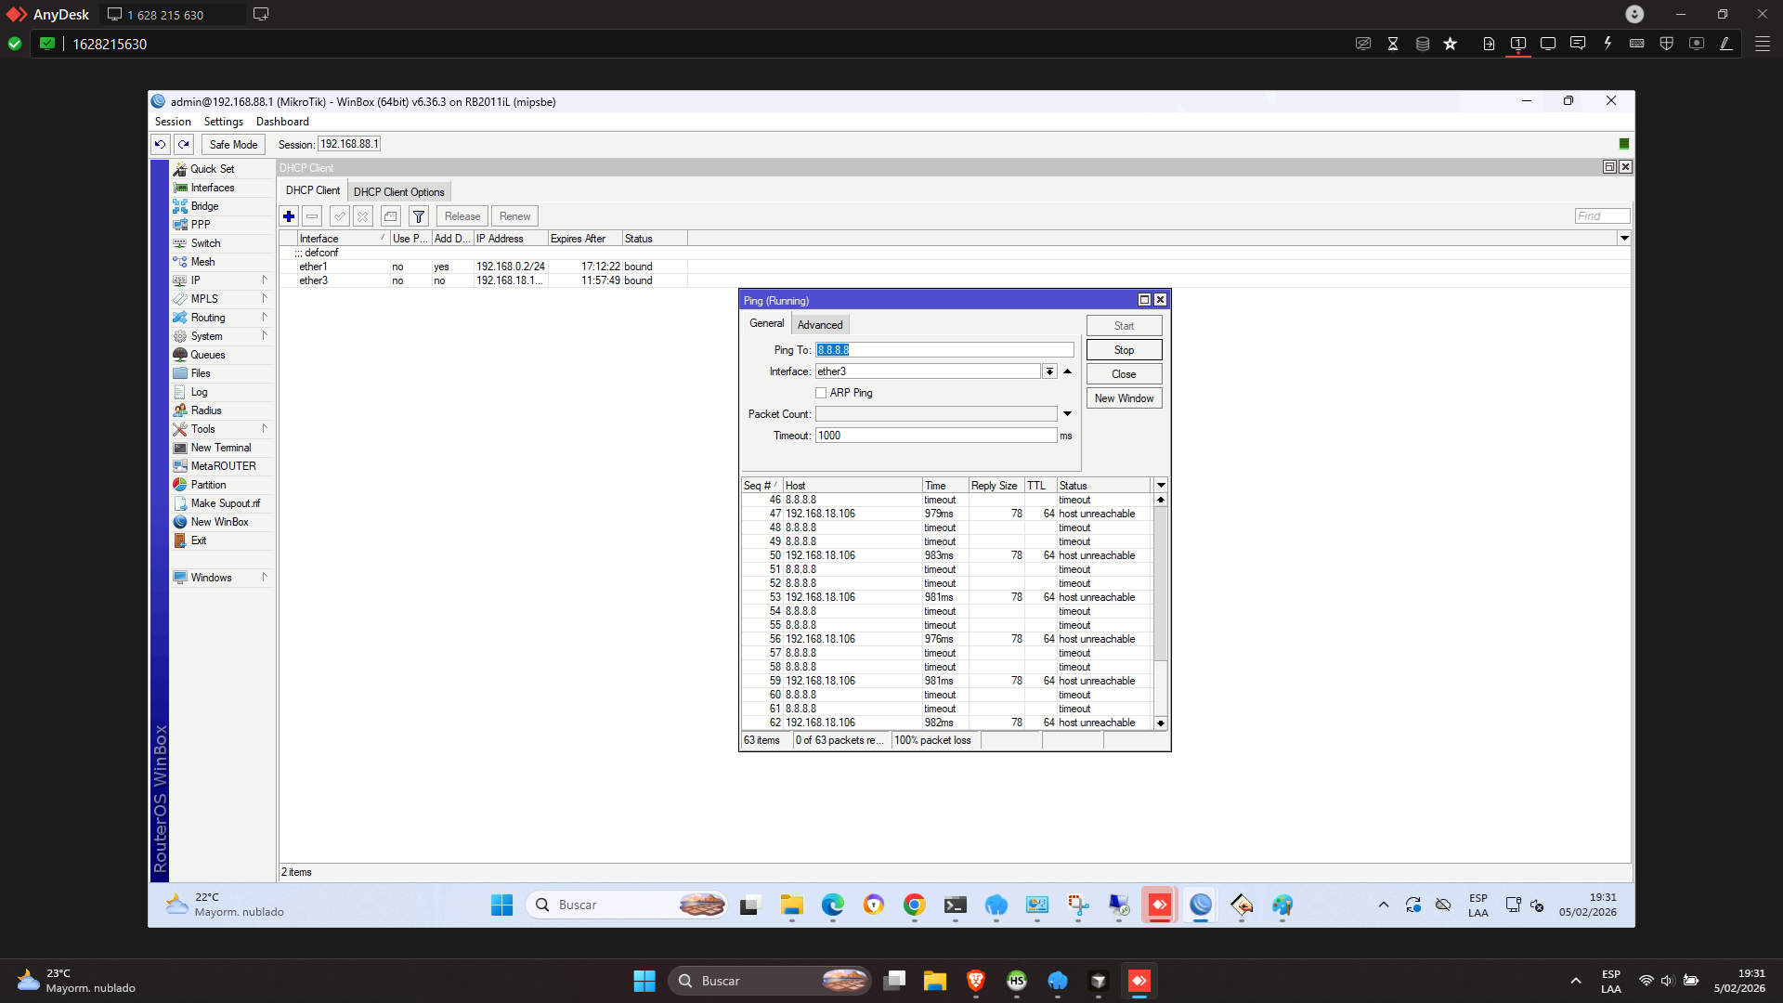Click the Renew button
1783x1003 pixels.
tap(514, 216)
